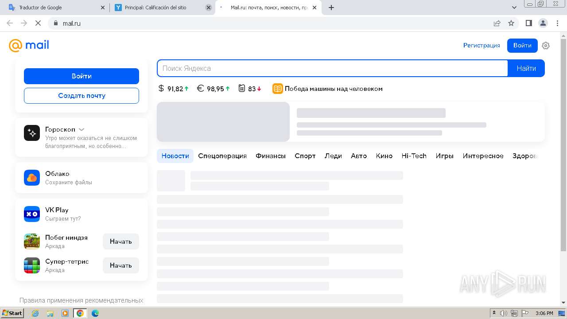This screenshot has width=567, height=319.
Task: Click the taskbar clock showing 3:06 PM
Action: tap(544, 313)
